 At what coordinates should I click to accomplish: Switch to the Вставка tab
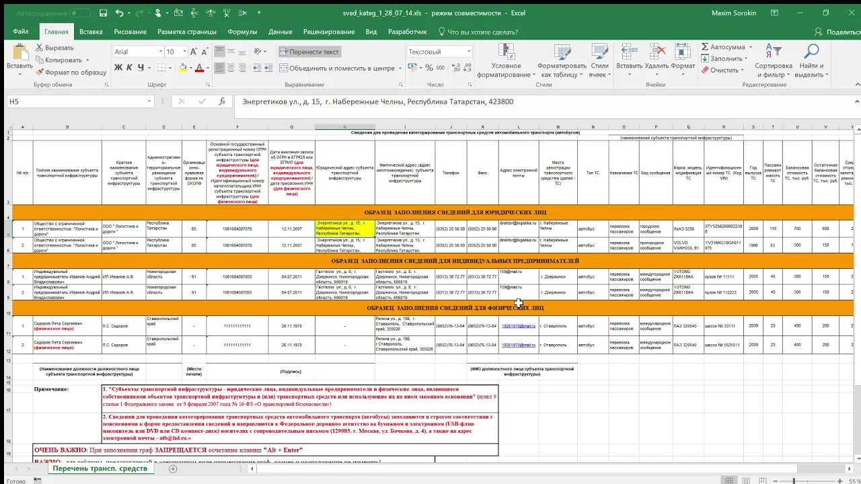click(91, 32)
